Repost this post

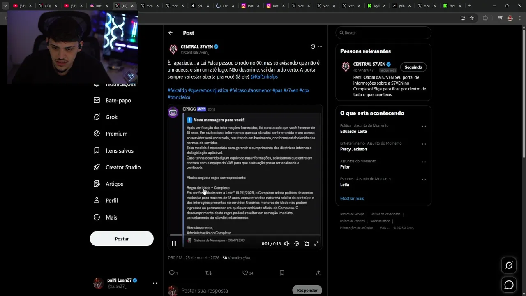pyautogui.click(x=208, y=273)
